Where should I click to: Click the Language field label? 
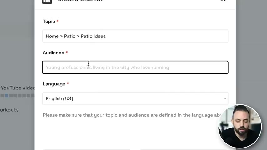(54, 84)
